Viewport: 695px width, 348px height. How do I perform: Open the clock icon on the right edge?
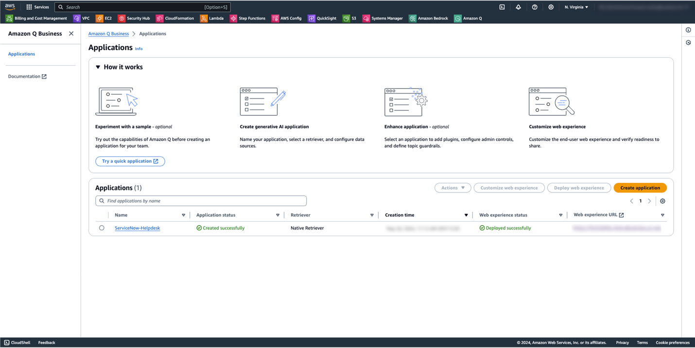point(688,43)
